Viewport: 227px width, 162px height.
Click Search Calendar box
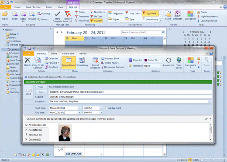(x=143, y=32)
